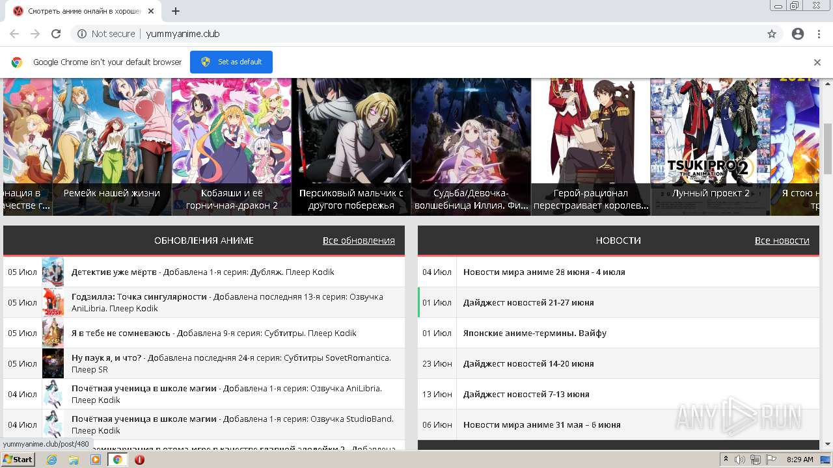This screenshot has height=468, width=833.
Task: Open Персиковый мальчик с другого побережья poster
Action: point(351,147)
